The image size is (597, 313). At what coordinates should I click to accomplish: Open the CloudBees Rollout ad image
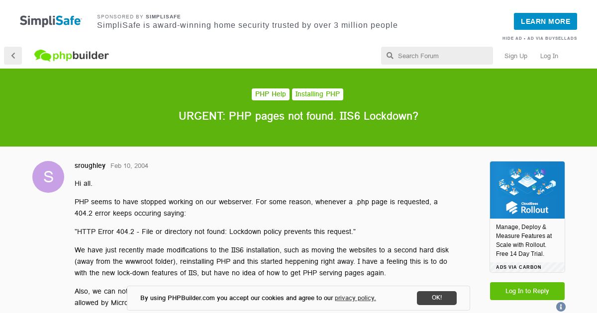[527, 190]
